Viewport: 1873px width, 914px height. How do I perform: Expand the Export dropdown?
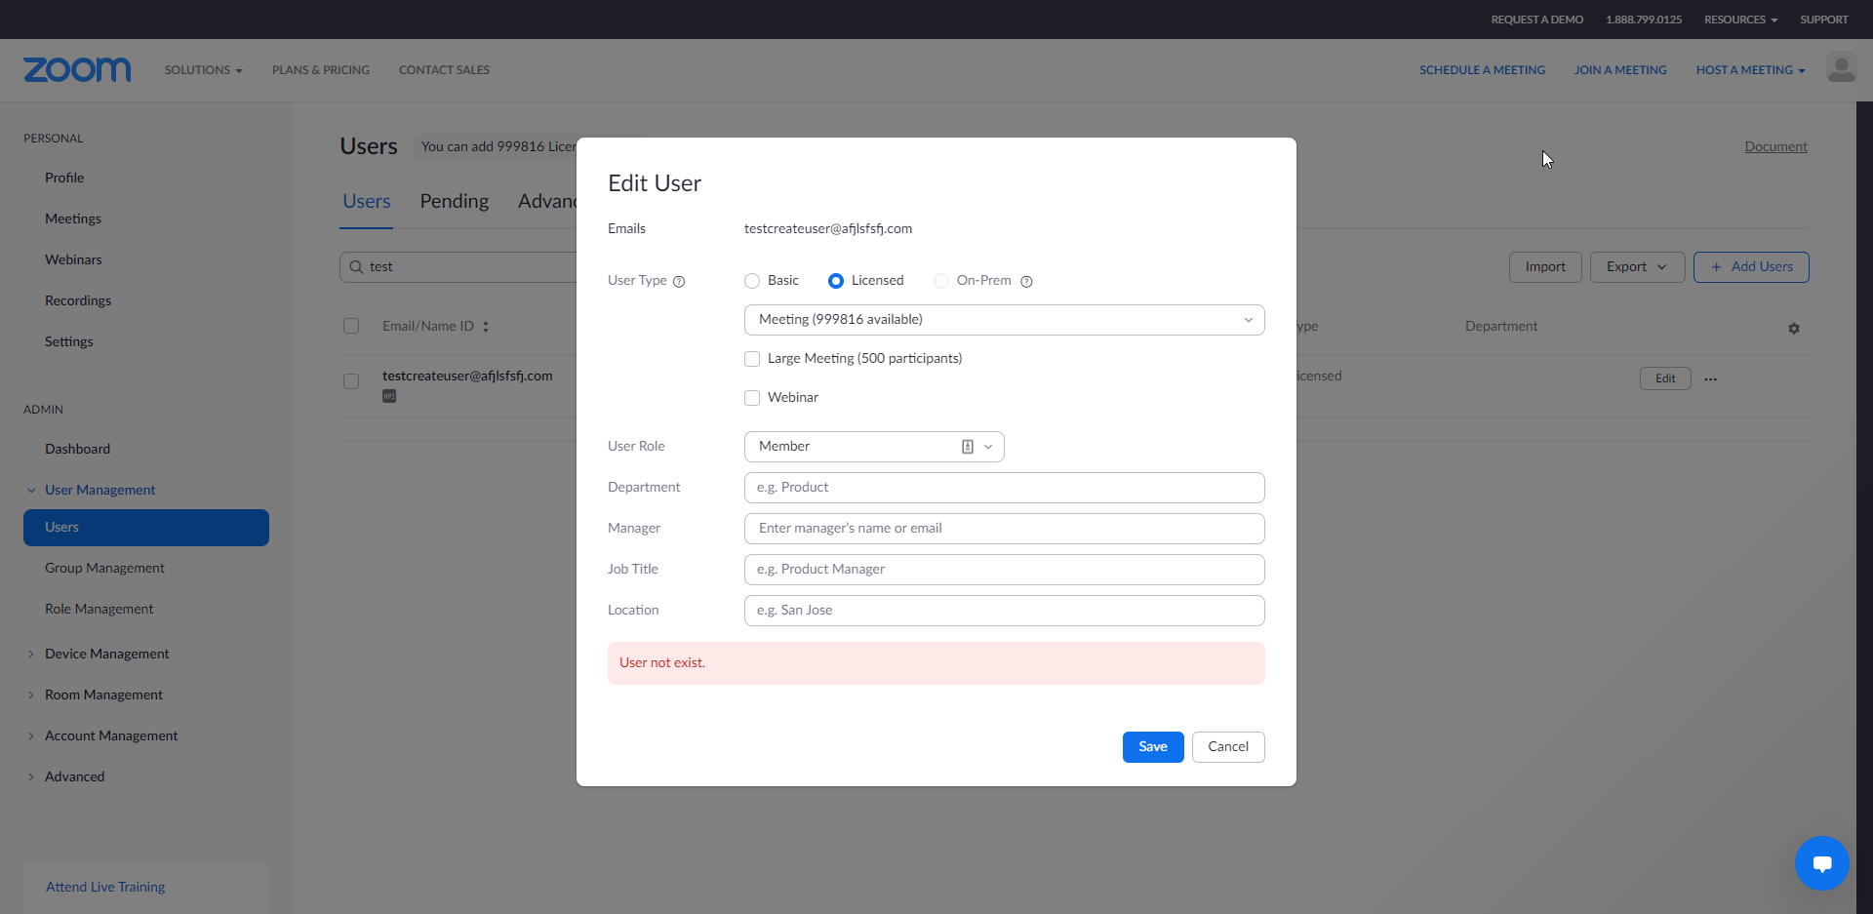pyautogui.click(x=1636, y=267)
